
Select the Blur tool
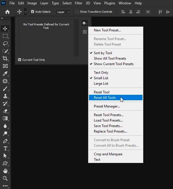coord(5,126)
